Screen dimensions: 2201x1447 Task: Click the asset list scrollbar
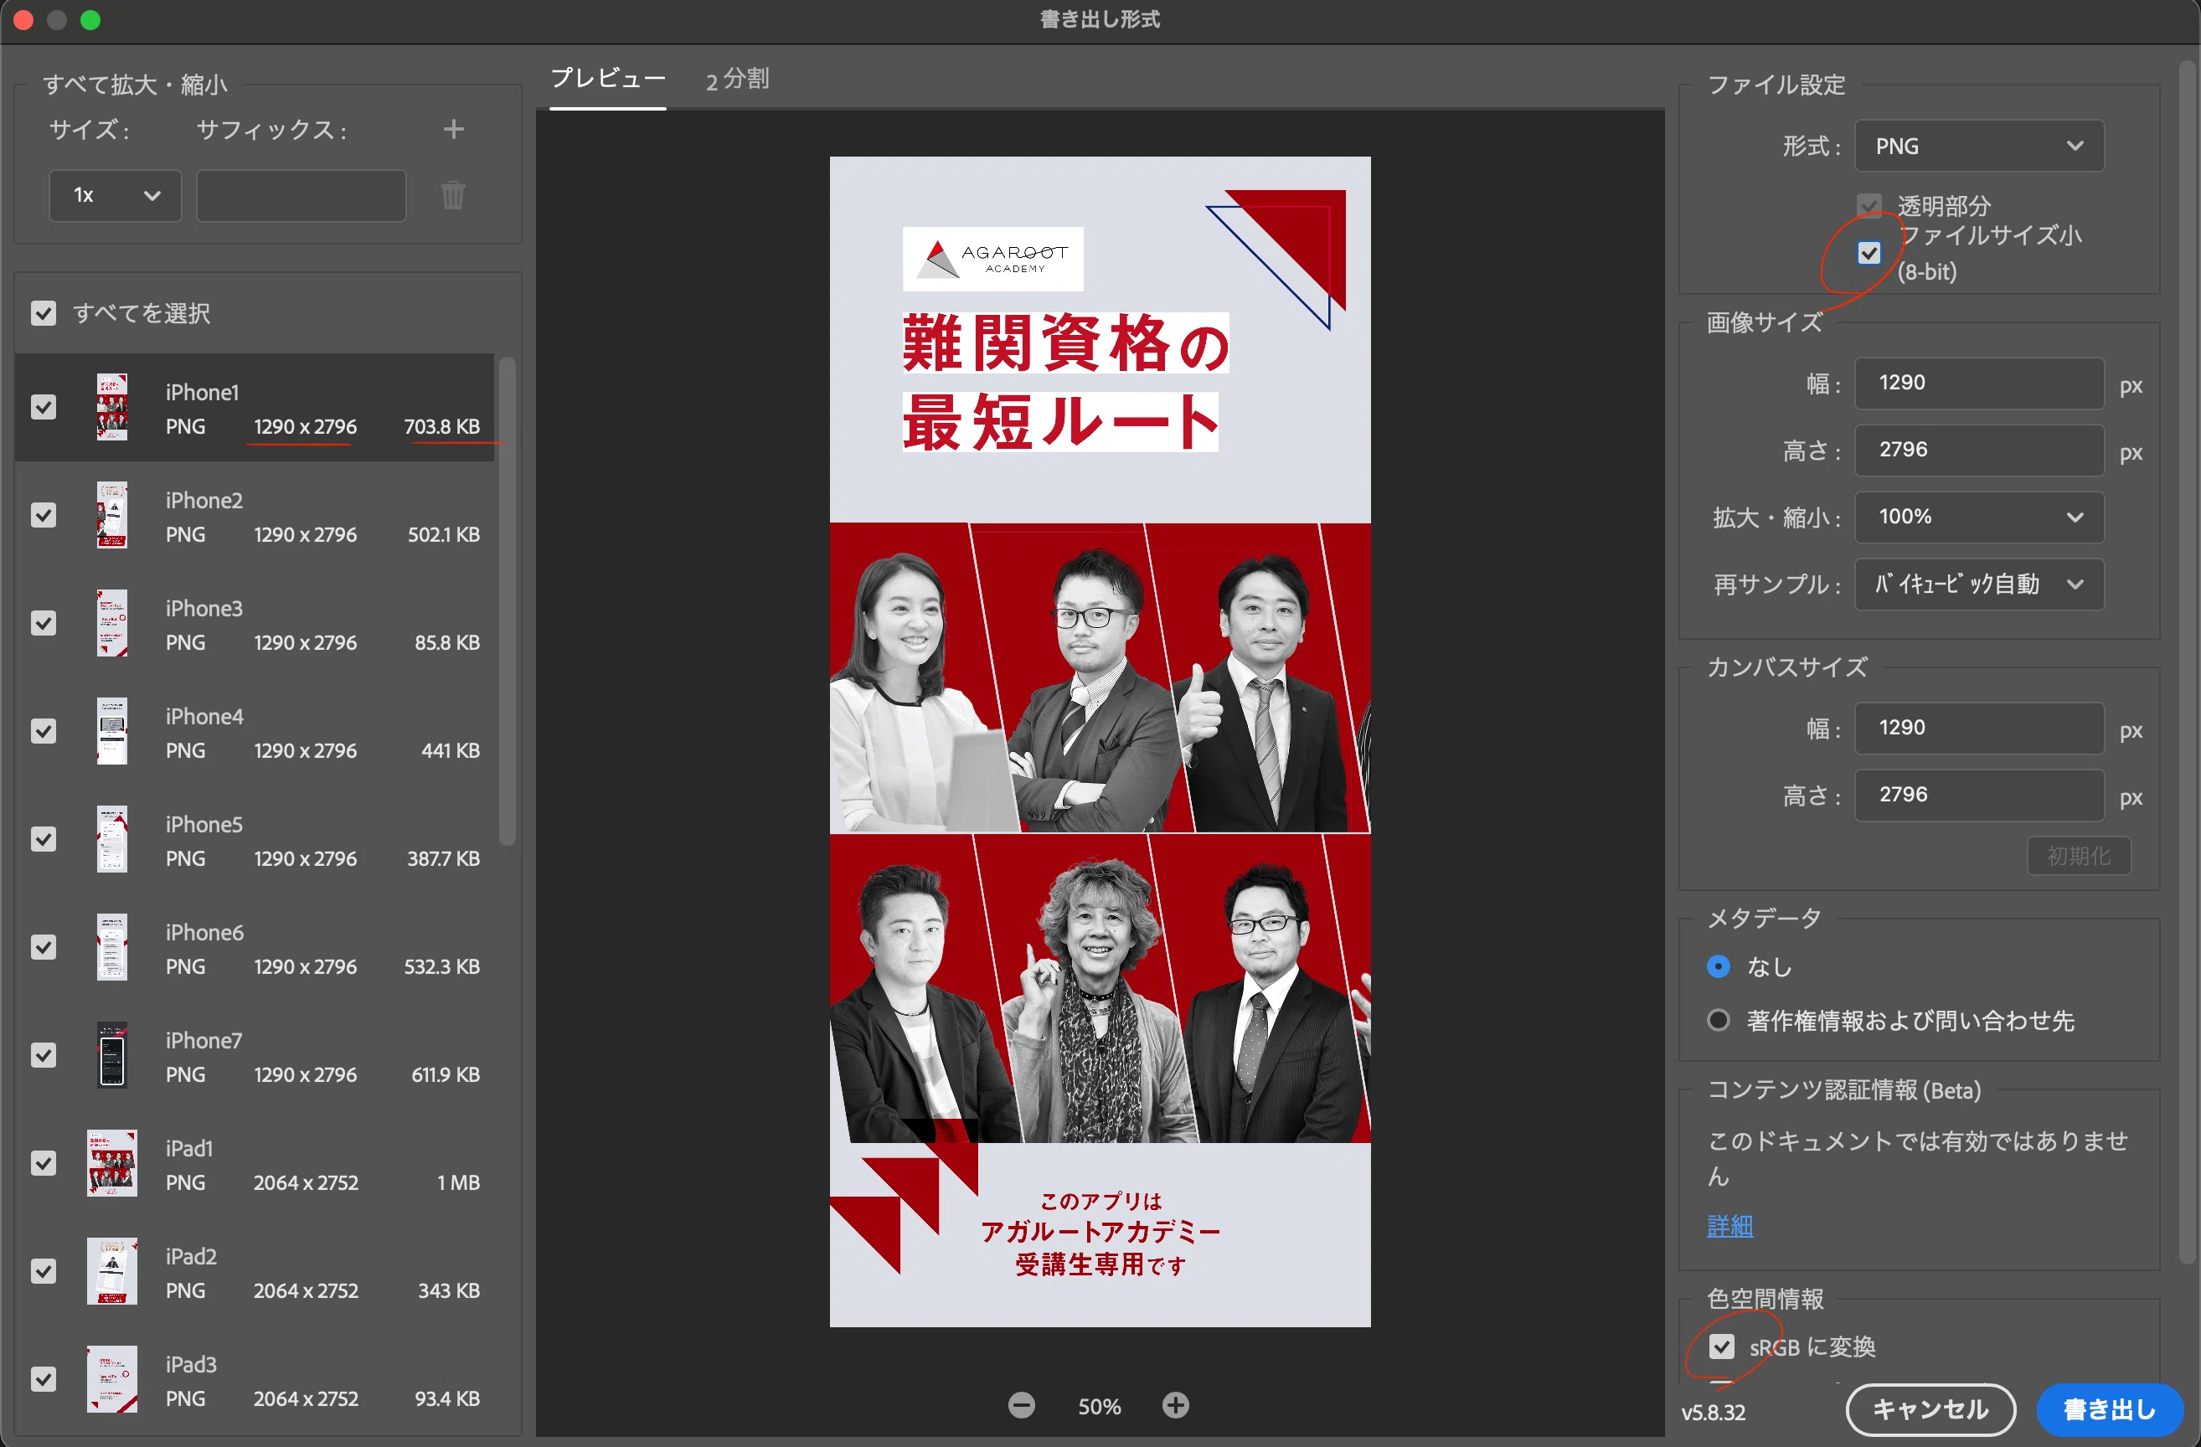[507, 601]
